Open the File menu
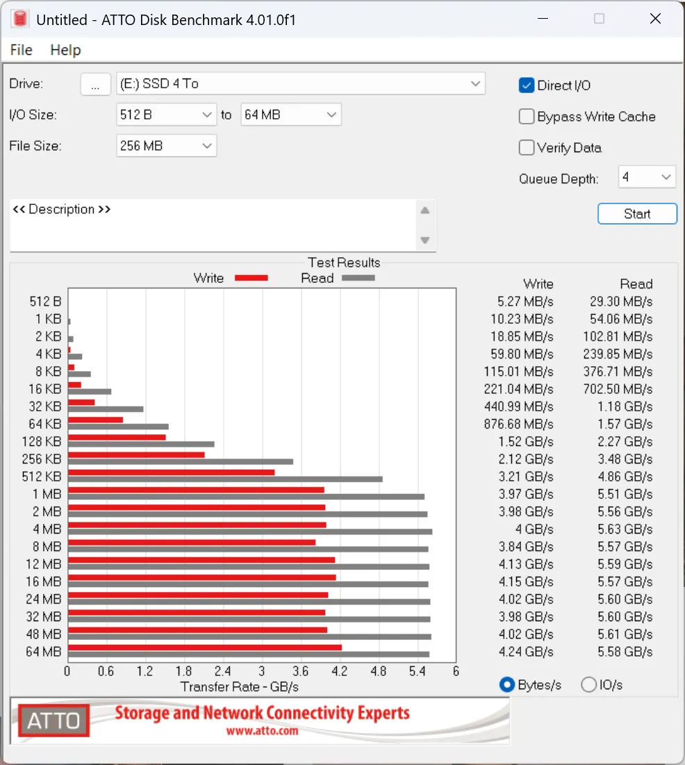The width and height of the screenshot is (685, 765). 22,50
